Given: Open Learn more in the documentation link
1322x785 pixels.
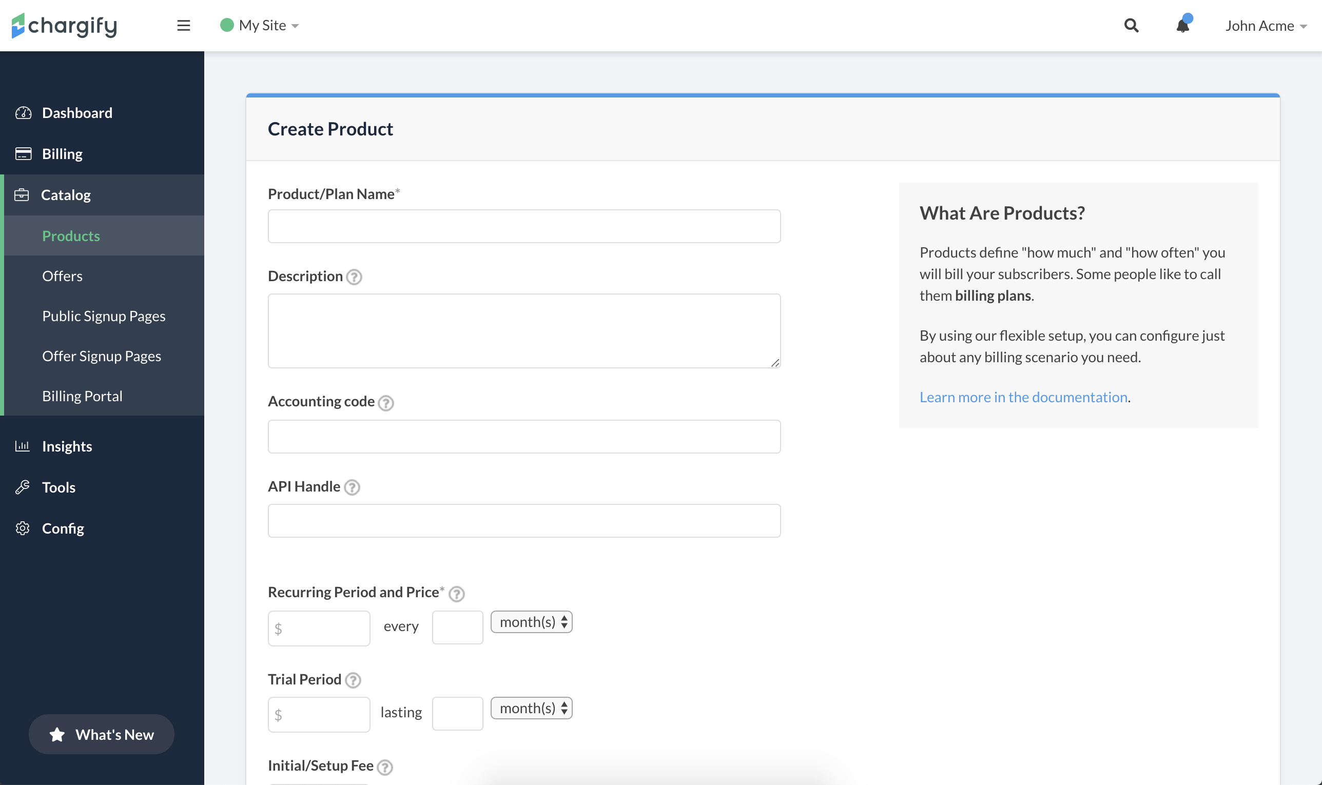Looking at the screenshot, I should pyautogui.click(x=1023, y=397).
